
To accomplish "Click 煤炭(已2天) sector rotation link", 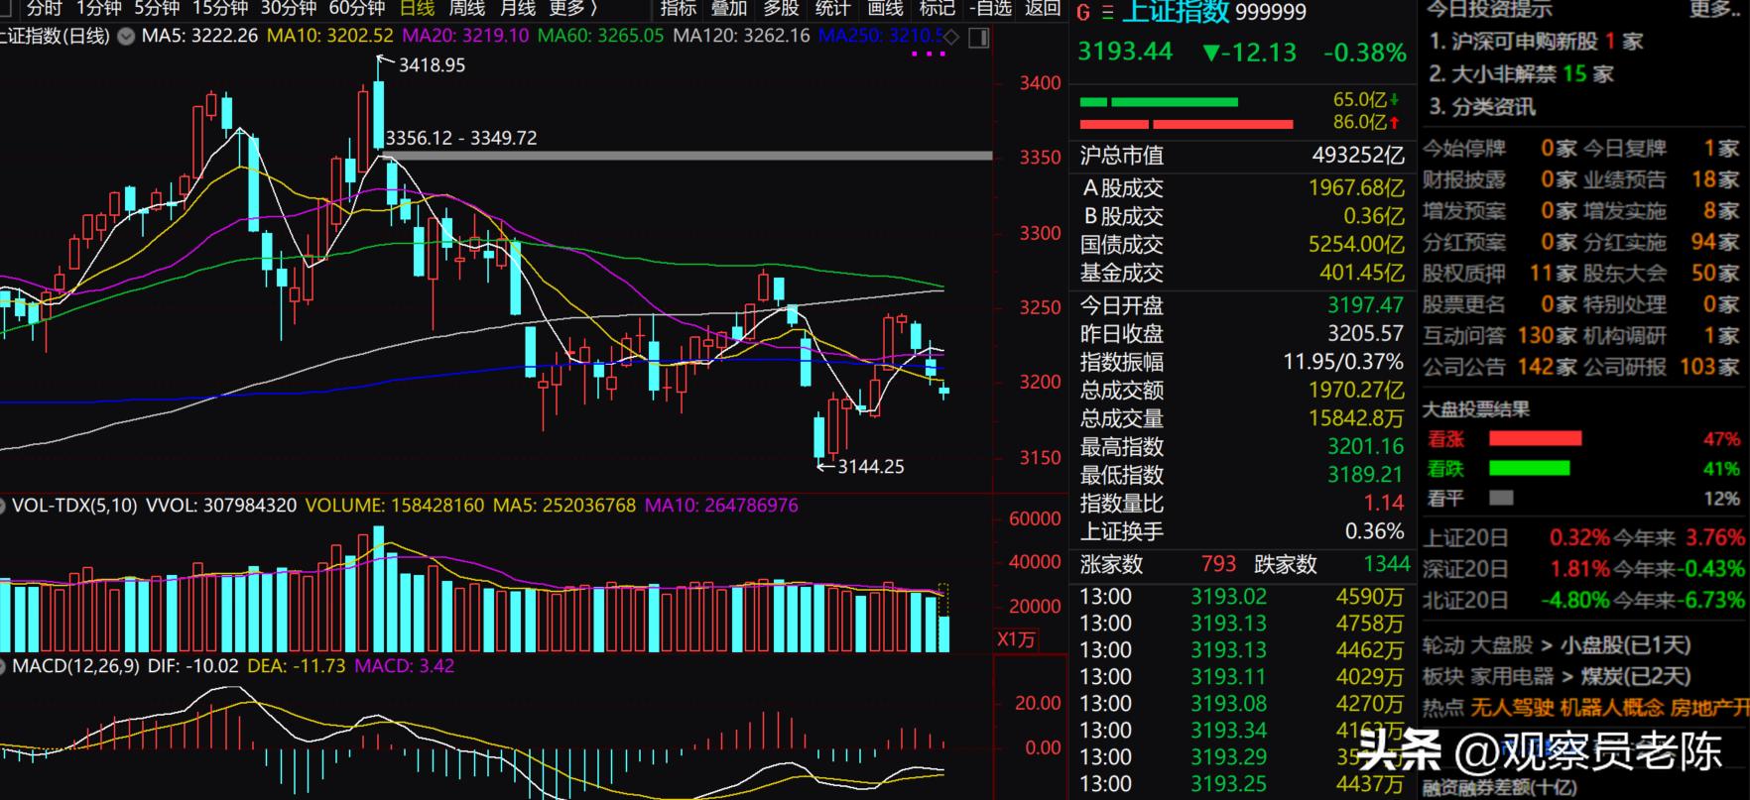I will click(1635, 676).
